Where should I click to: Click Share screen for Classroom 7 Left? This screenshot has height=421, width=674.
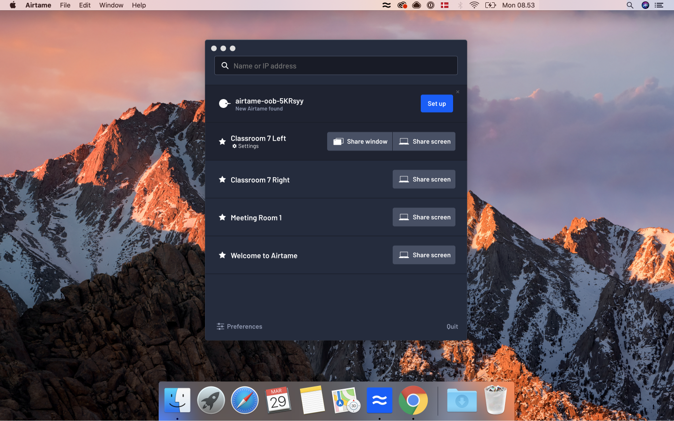pos(424,142)
